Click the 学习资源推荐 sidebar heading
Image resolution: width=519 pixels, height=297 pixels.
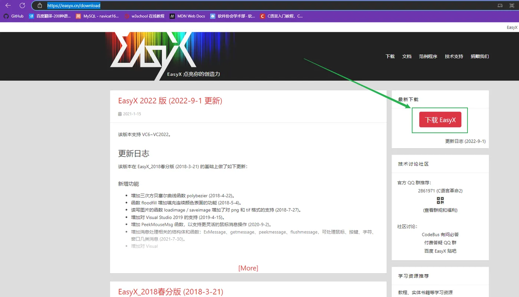click(x=413, y=276)
